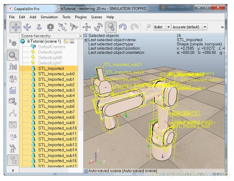Click the script icon beside ikTutorial scene
Image resolution: width=234 pixels, height=181 pixels.
(66, 41)
